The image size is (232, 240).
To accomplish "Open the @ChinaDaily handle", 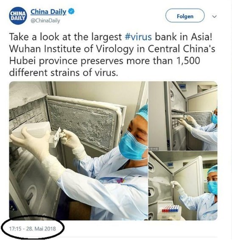I will pyautogui.click(x=45, y=21).
